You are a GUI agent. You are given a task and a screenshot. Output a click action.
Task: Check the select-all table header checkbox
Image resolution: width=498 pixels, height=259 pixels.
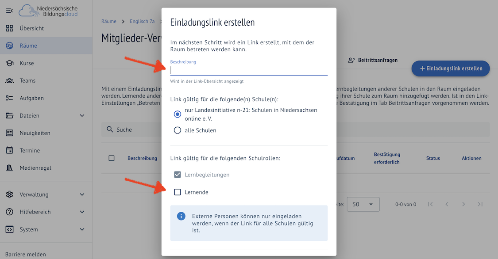point(112,158)
